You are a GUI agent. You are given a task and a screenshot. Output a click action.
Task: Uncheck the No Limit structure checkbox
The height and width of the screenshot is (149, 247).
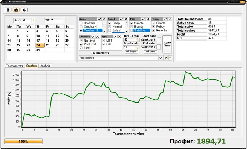pos(81,41)
